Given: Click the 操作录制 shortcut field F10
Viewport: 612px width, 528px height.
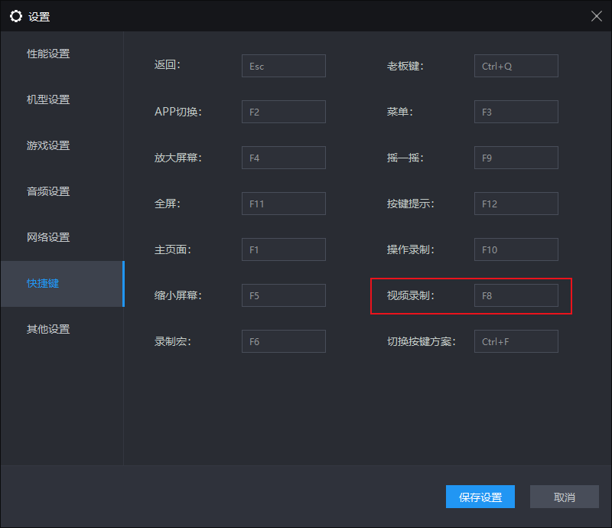Looking at the screenshot, I should pyautogui.click(x=516, y=249).
